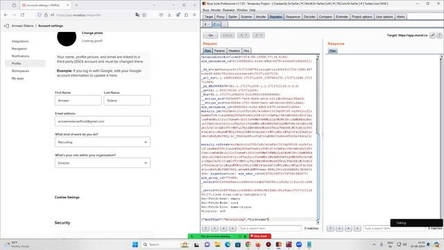Open Window menu in Burp Suite
This screenshot has width=444, height=250.
tap(242, 10)
